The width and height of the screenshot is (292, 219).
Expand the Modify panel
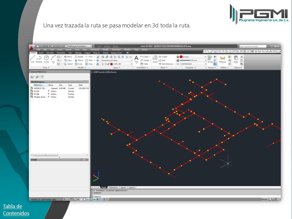point(82,68)
